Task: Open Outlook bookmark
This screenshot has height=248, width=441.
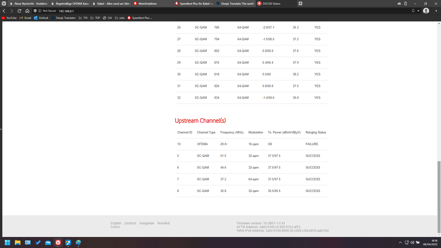Action: pyautogui.click(x=41, y=18)
